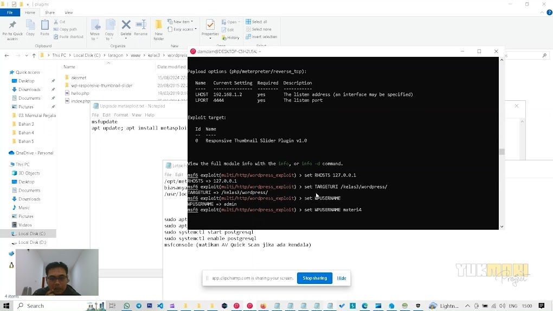
Task: Open Task View on the taskbar
Action: tap(112, 306)
